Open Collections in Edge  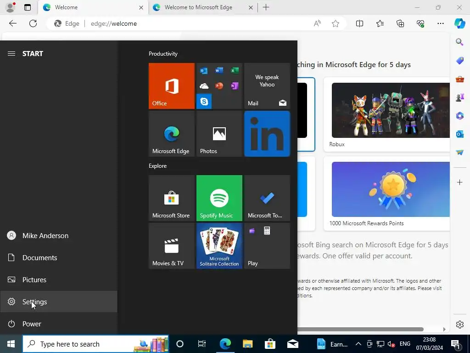pyautogui.click(x=400, y=23)
